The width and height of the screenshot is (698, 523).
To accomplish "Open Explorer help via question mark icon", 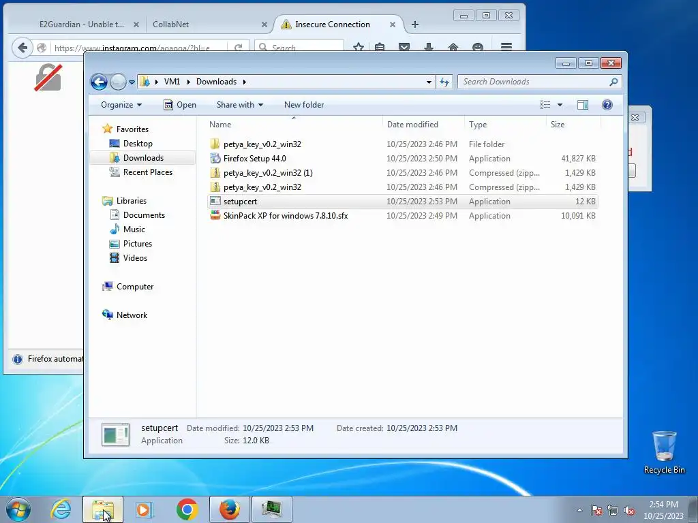I will pyautogui.click(x=607, y=105).
